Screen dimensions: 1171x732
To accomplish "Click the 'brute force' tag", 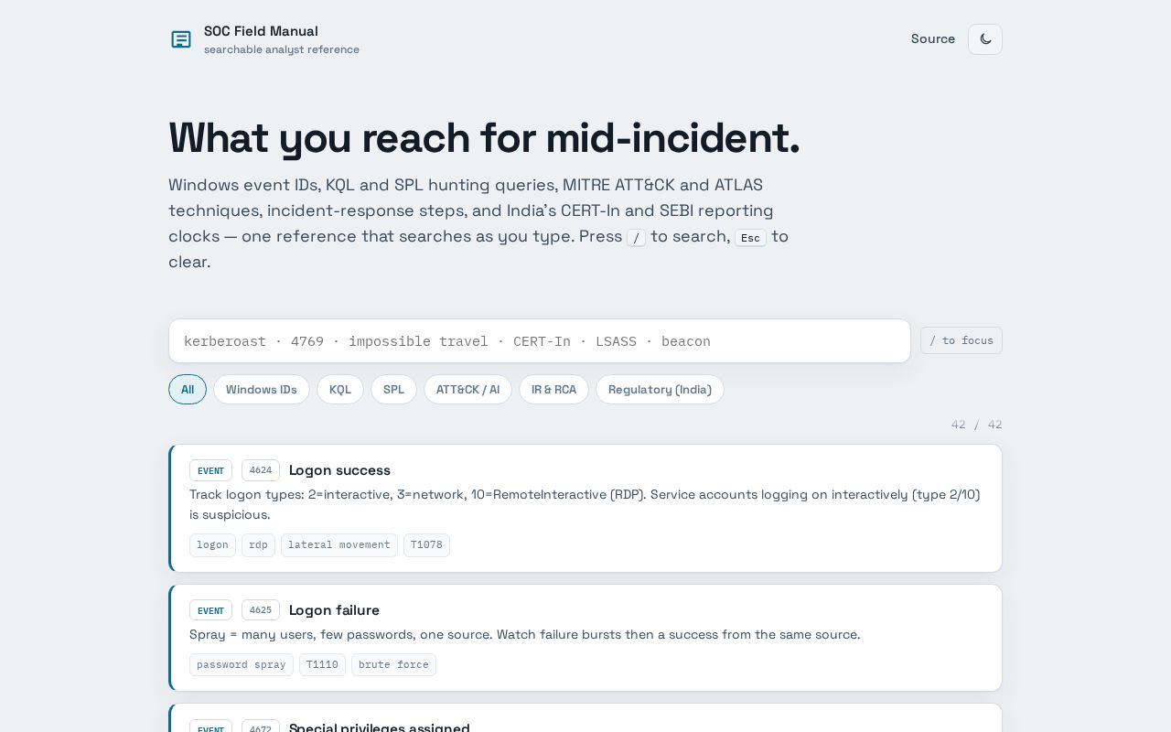I will click(x=393, y=665).
